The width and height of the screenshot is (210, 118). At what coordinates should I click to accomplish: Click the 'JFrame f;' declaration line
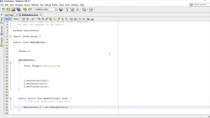(x=24, y=51)
